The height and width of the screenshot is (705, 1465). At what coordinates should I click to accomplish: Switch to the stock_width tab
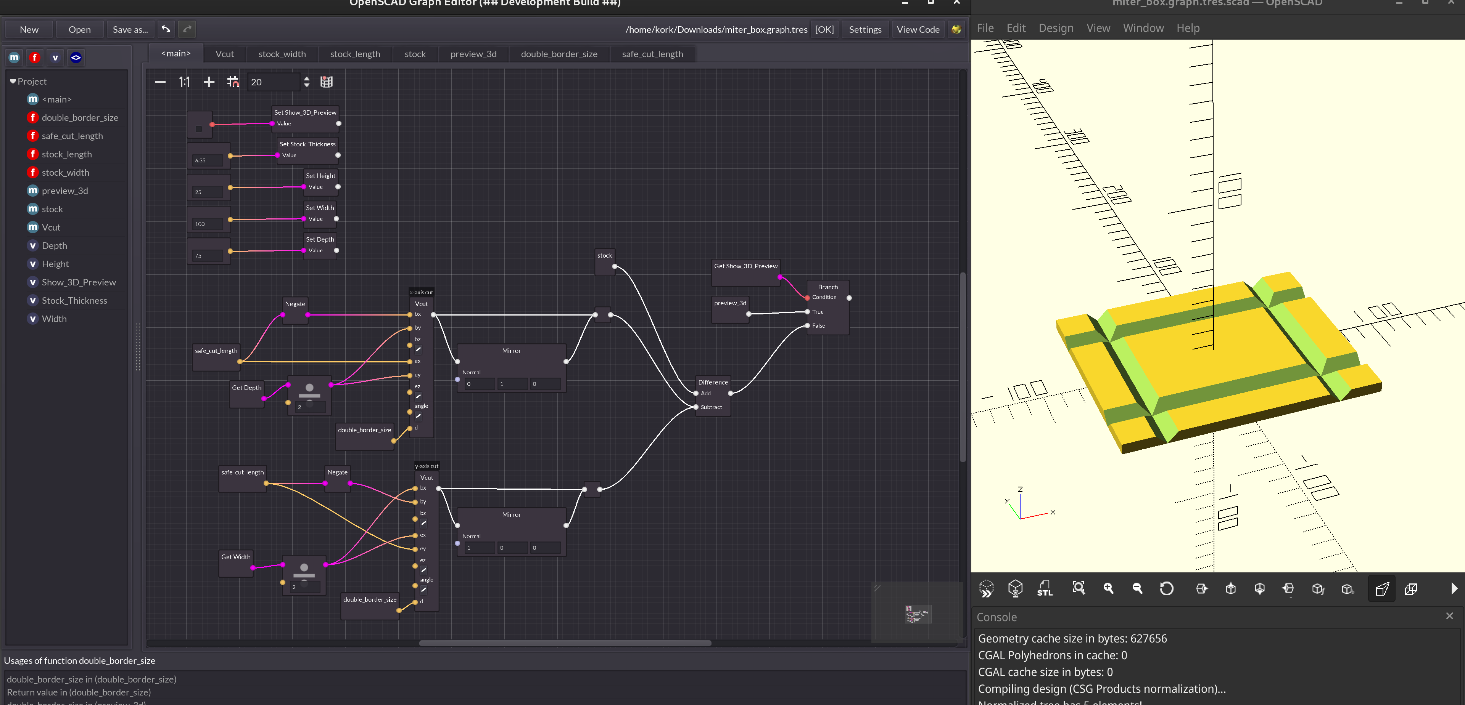click(282, 54)
